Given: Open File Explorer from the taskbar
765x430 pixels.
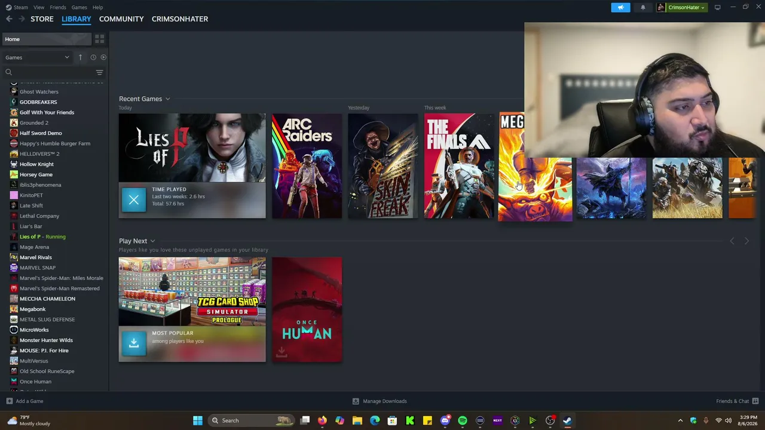Looking at the screenshot, I should [357, 420].
